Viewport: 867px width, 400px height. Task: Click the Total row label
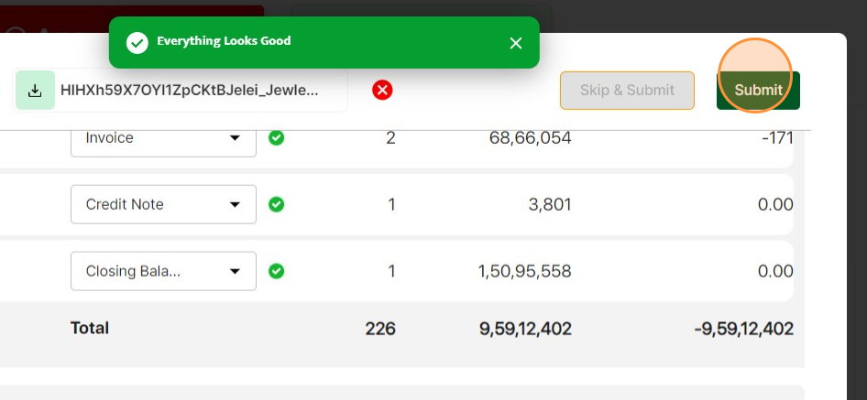pyautogui.click(x=90, y=328)
